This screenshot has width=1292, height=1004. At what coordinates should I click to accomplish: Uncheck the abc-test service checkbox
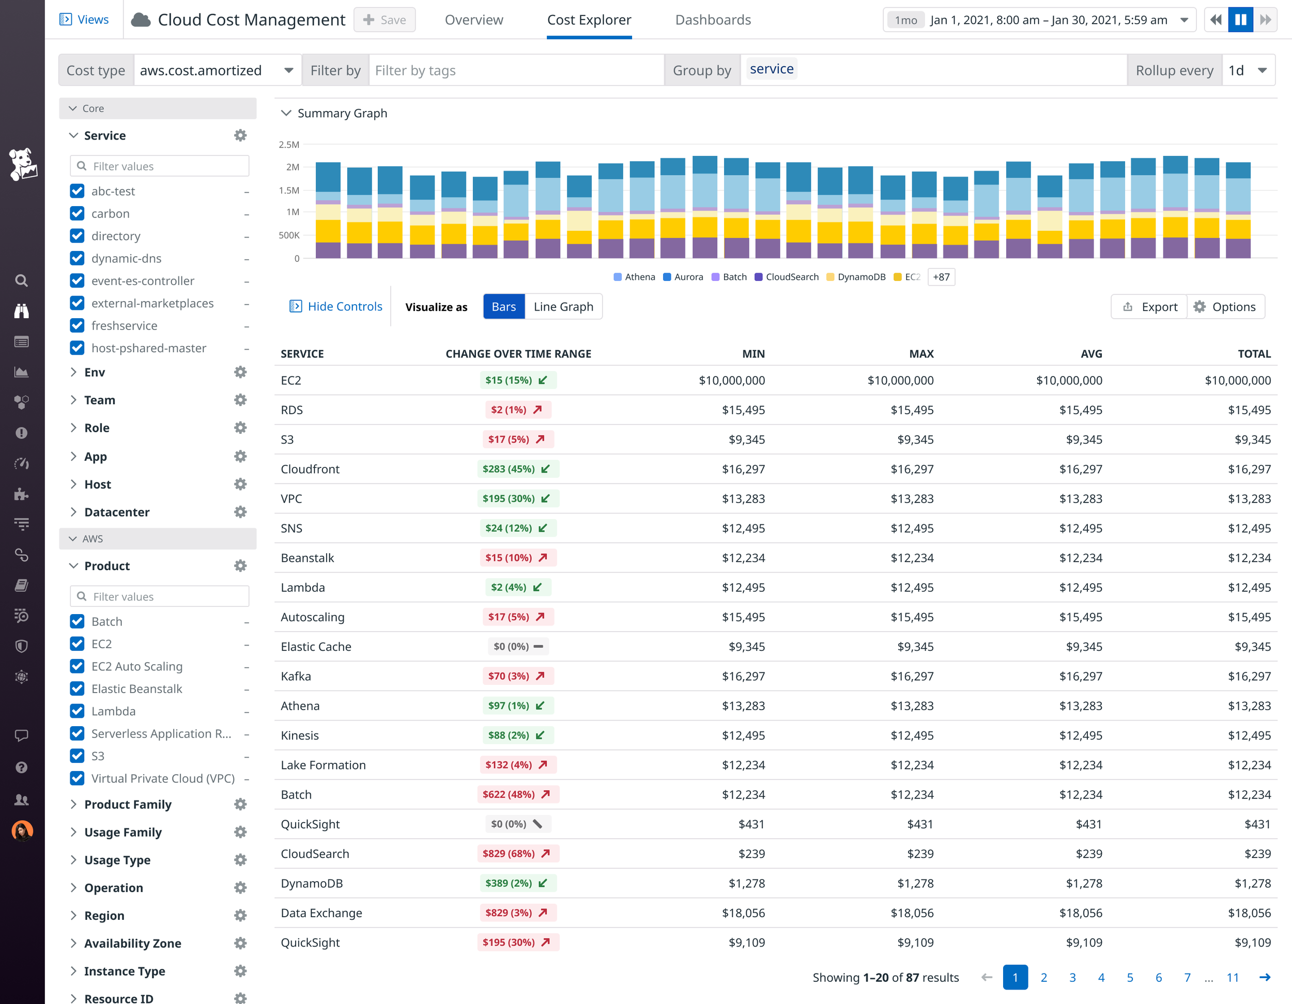77,191
